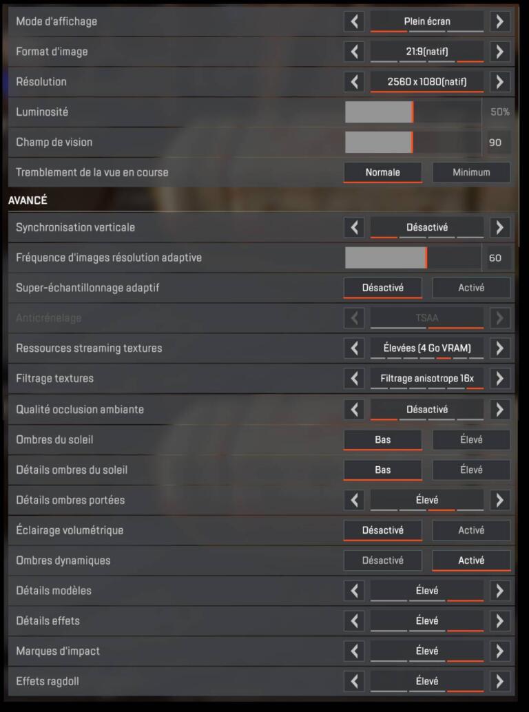Open the Ressources streaming textures selector

(426, 348)
